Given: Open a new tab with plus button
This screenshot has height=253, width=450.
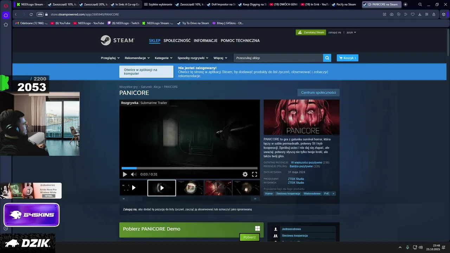Looking at the screenshot, I should pos(405,5).
